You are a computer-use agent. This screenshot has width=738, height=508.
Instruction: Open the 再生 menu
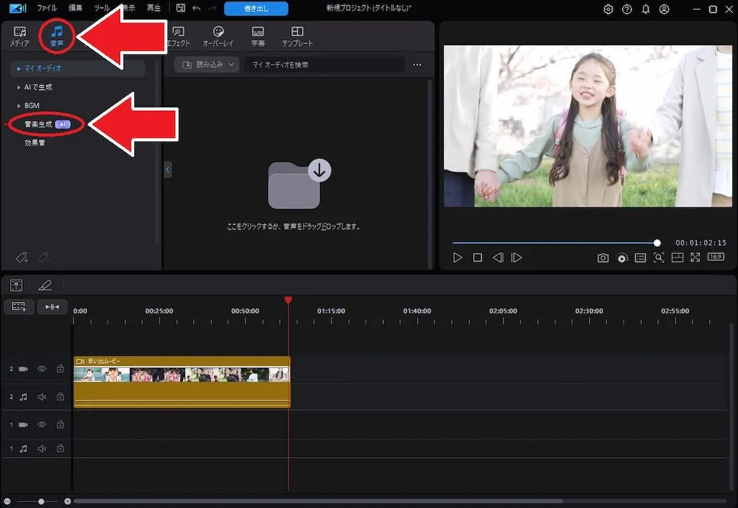[x=154, y=8]
